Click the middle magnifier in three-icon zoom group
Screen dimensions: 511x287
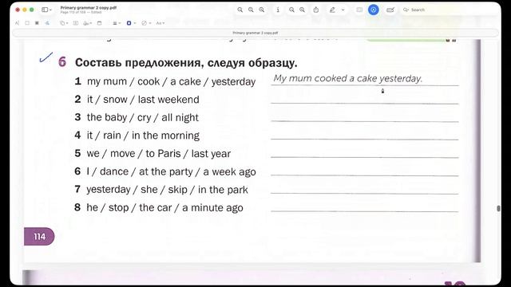pos(251,10)
